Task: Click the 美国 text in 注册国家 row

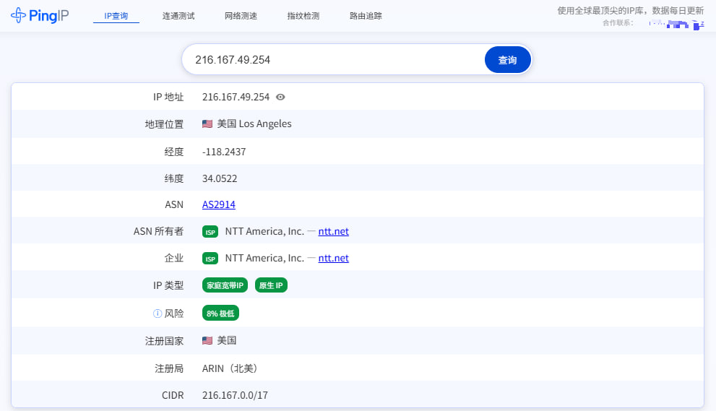Action: [226, 340]
